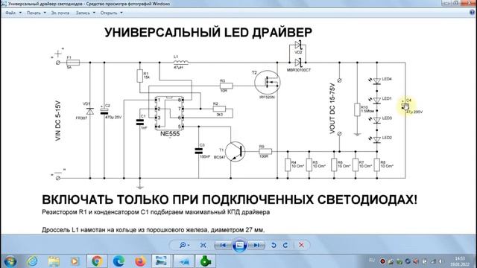
Task: Go to the next image
Action: click(256, 245)
